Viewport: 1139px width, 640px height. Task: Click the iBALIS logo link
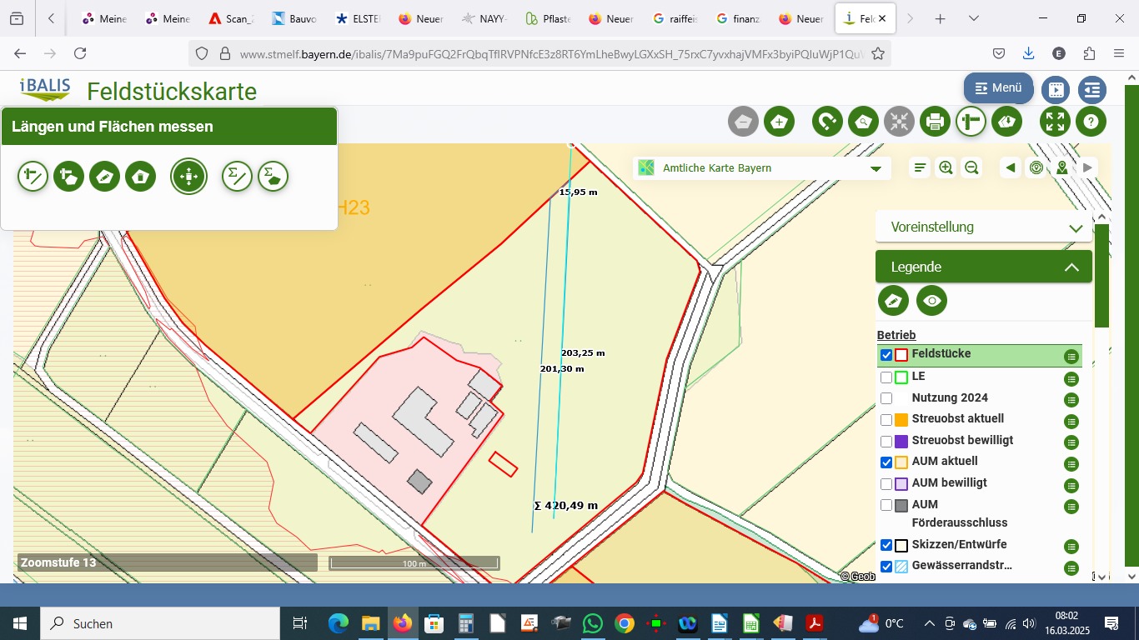[x=45, y=89]
